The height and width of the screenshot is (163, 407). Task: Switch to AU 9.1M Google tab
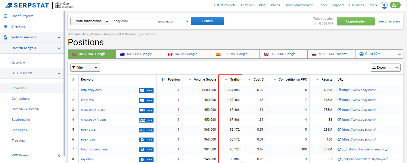click(140, 54)
